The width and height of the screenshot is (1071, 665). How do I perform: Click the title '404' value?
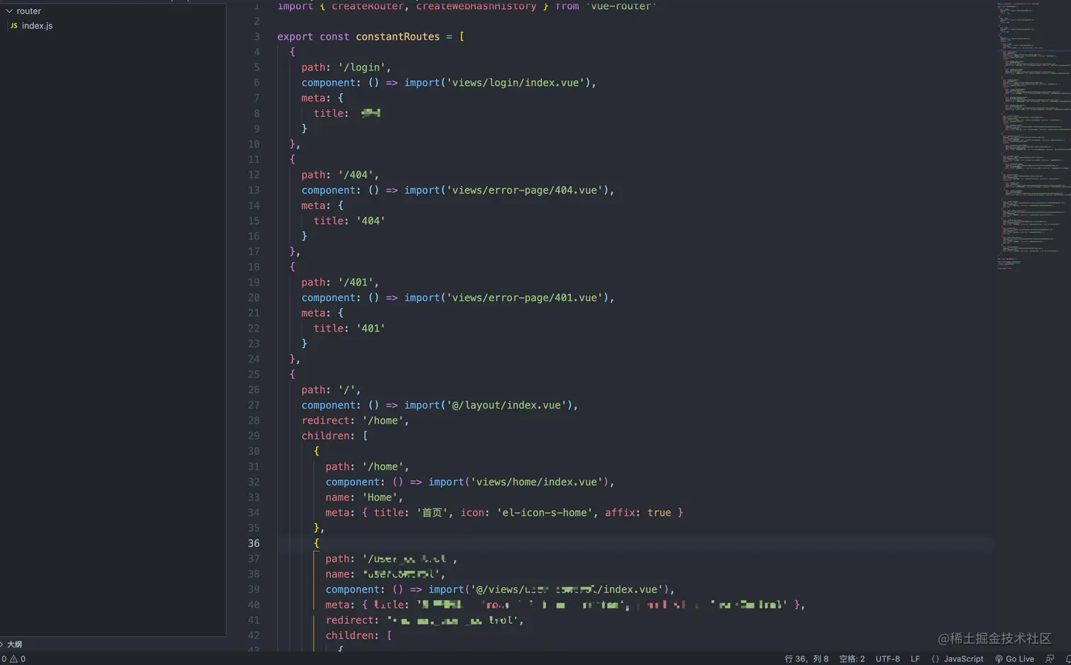[370, 221]
